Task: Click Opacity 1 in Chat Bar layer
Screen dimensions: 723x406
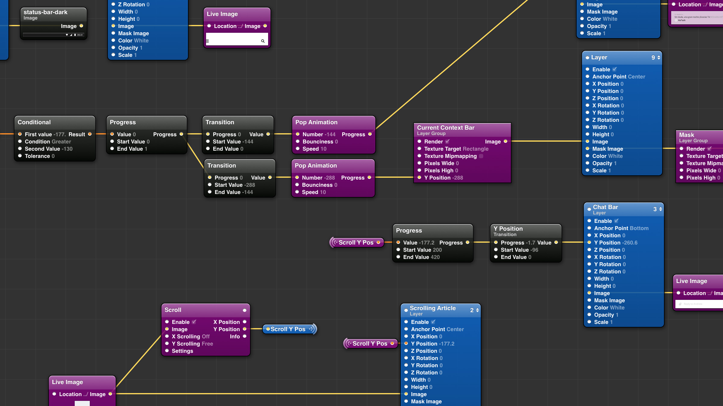Action: click(606, 315)
